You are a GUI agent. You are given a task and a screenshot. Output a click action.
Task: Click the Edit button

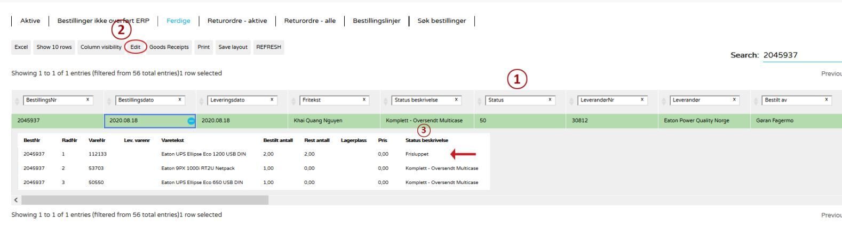(x=136, y=47)
